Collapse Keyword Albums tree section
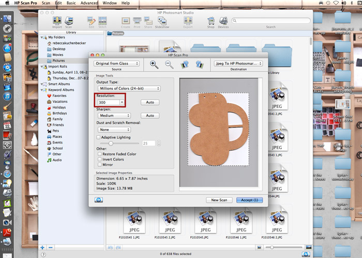The height and width of the screenshot is (258, 362). click(42, 90)
